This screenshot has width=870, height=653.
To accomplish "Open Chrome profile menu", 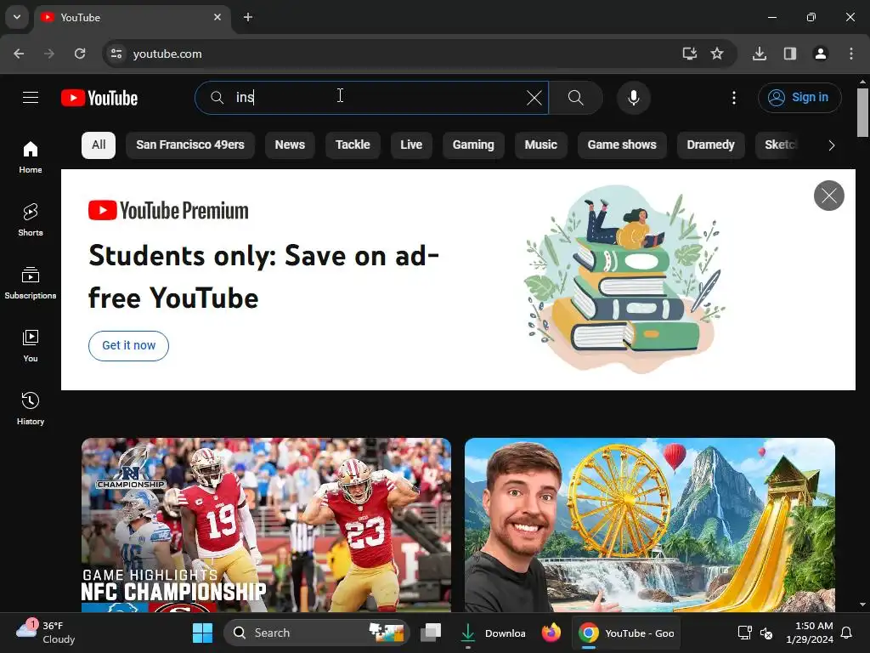I will point(821,54).
